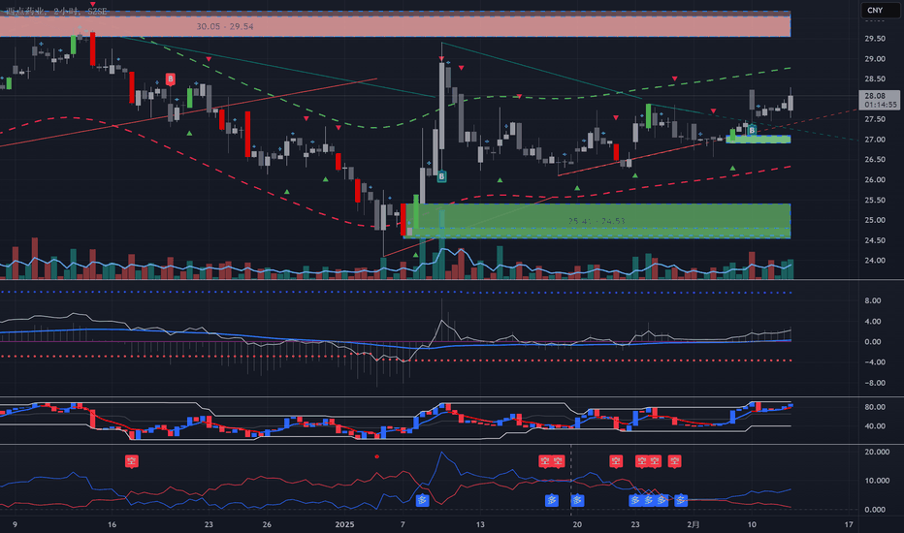Click the teal B marker near February 10

(752, 131)
